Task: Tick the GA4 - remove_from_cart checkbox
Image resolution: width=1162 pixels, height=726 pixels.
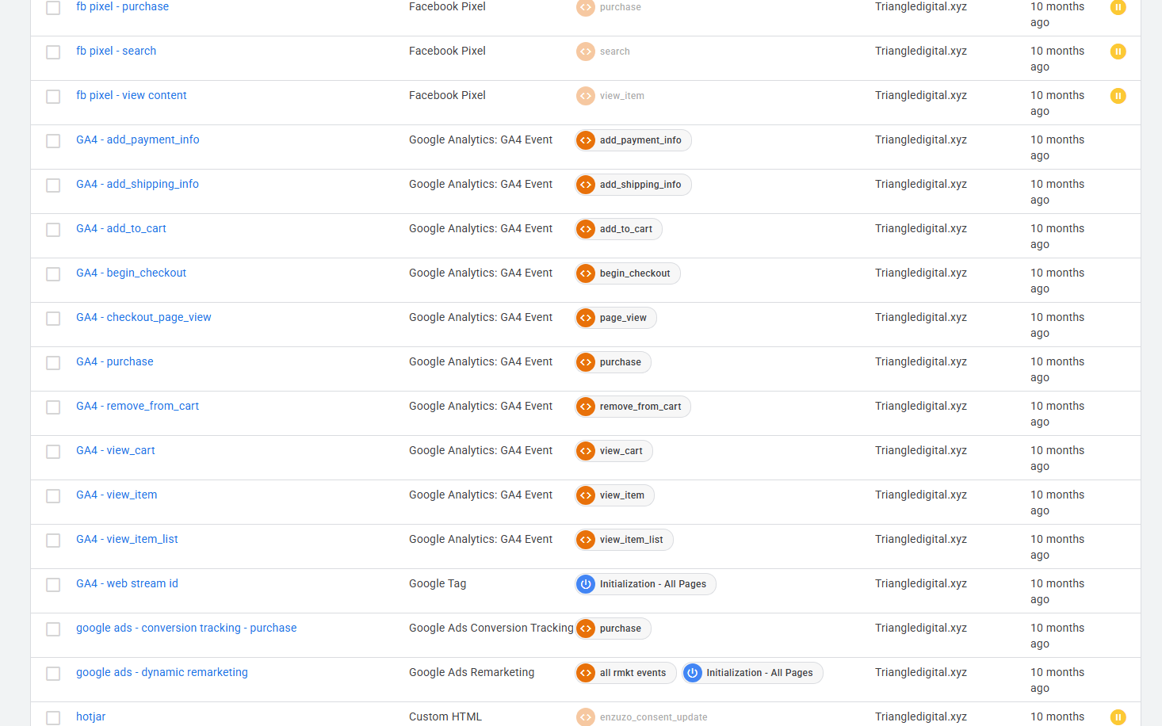Action: coord(53,407)
